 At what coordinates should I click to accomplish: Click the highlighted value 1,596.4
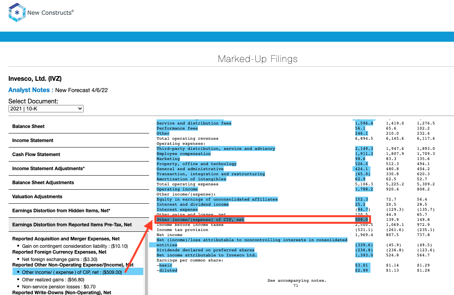(x=364, y=123)
